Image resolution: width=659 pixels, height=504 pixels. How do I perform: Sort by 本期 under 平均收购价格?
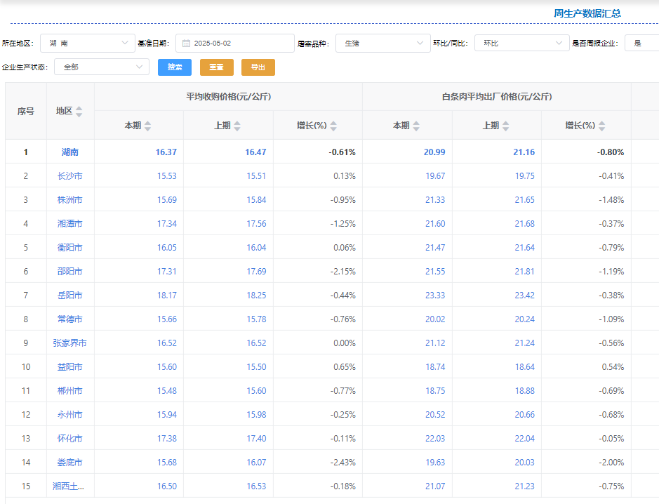[147, 126]
